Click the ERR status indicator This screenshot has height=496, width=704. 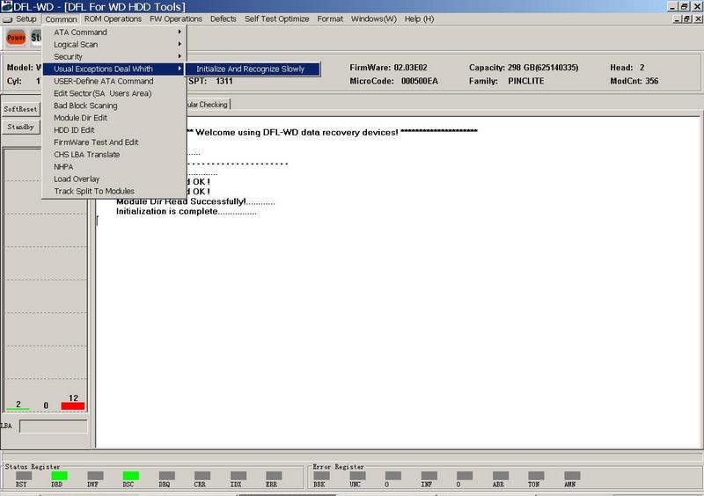pos(274,476)
